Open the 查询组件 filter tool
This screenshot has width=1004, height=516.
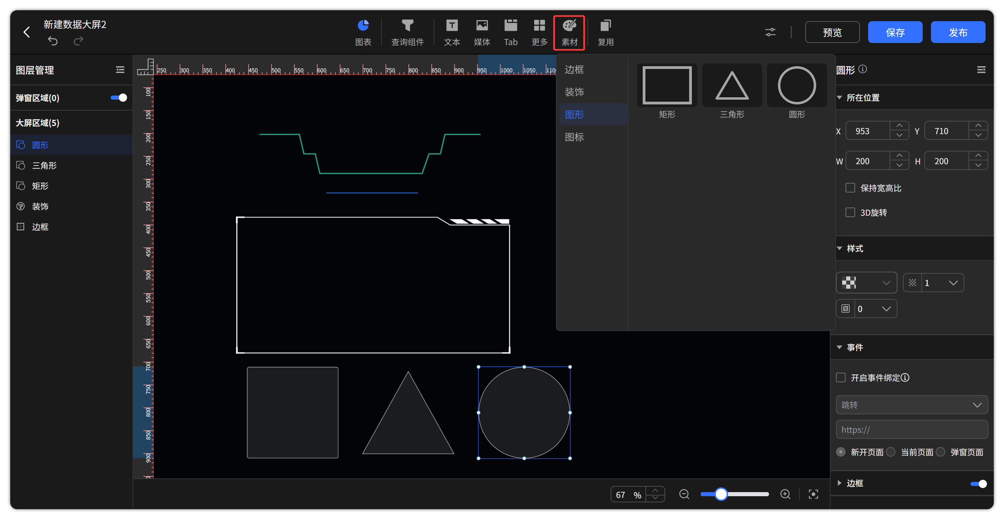407,32
